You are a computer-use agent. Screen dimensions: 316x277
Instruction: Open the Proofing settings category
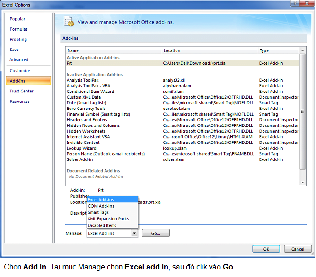[x=18, y=40]
